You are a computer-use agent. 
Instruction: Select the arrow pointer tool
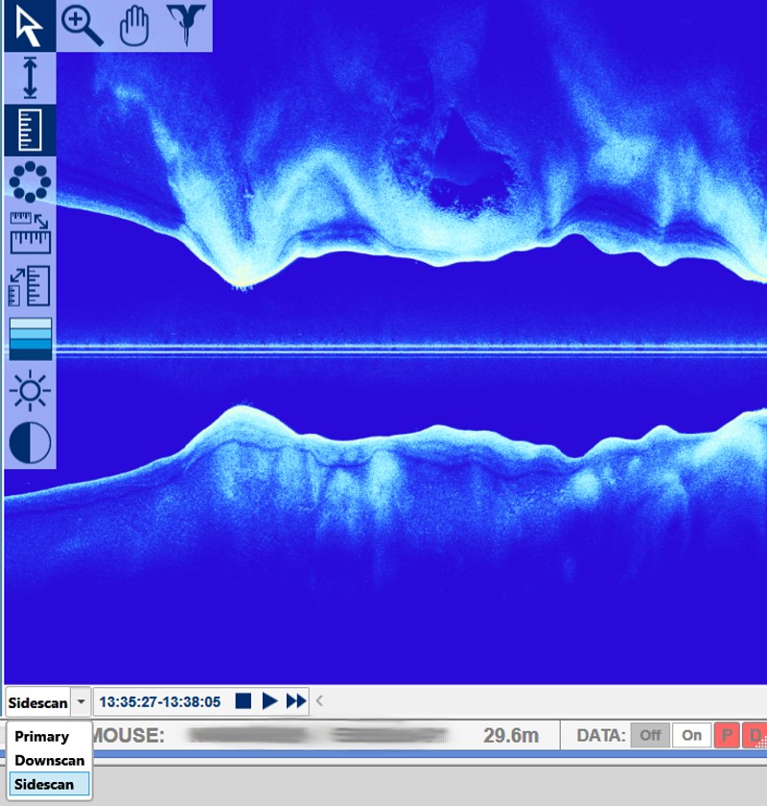pos(29,26)
